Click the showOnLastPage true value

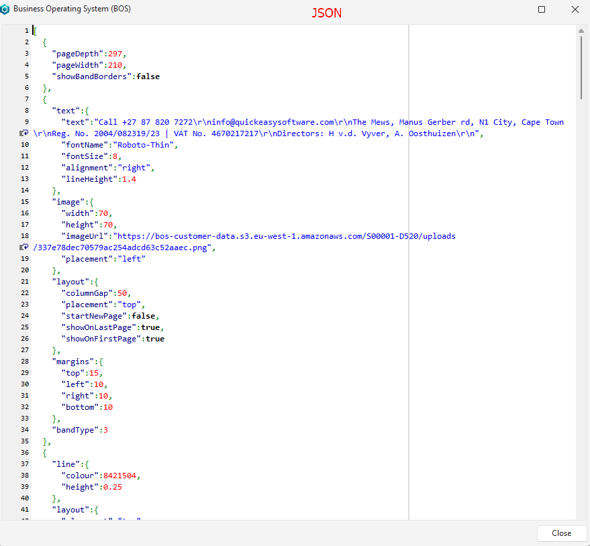[151, 327]
